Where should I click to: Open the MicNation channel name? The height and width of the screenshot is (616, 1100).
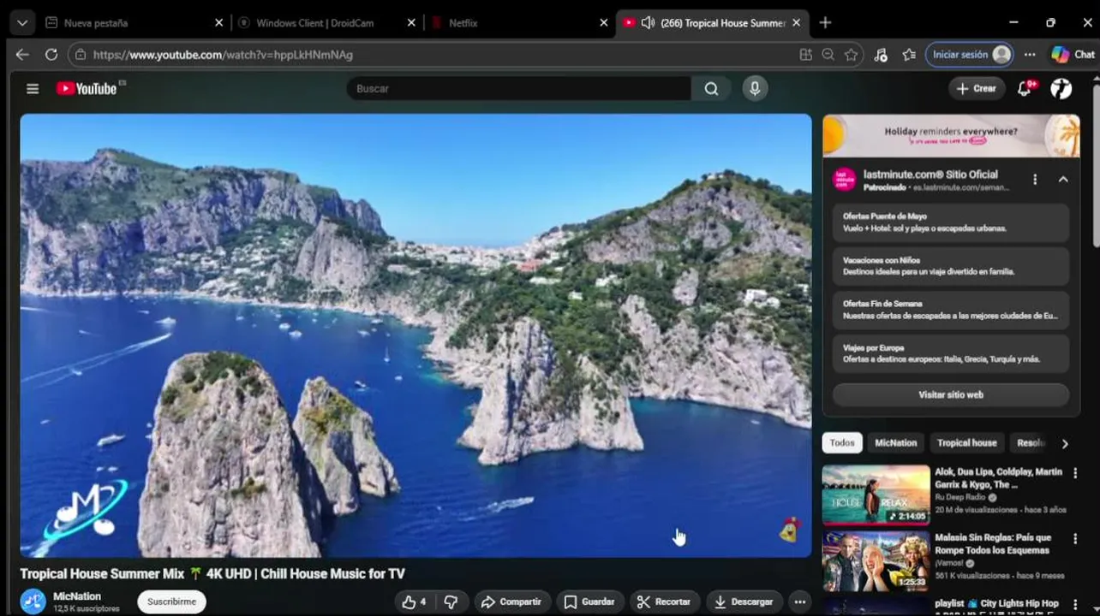pyautogui.click(x=77, y=596)
